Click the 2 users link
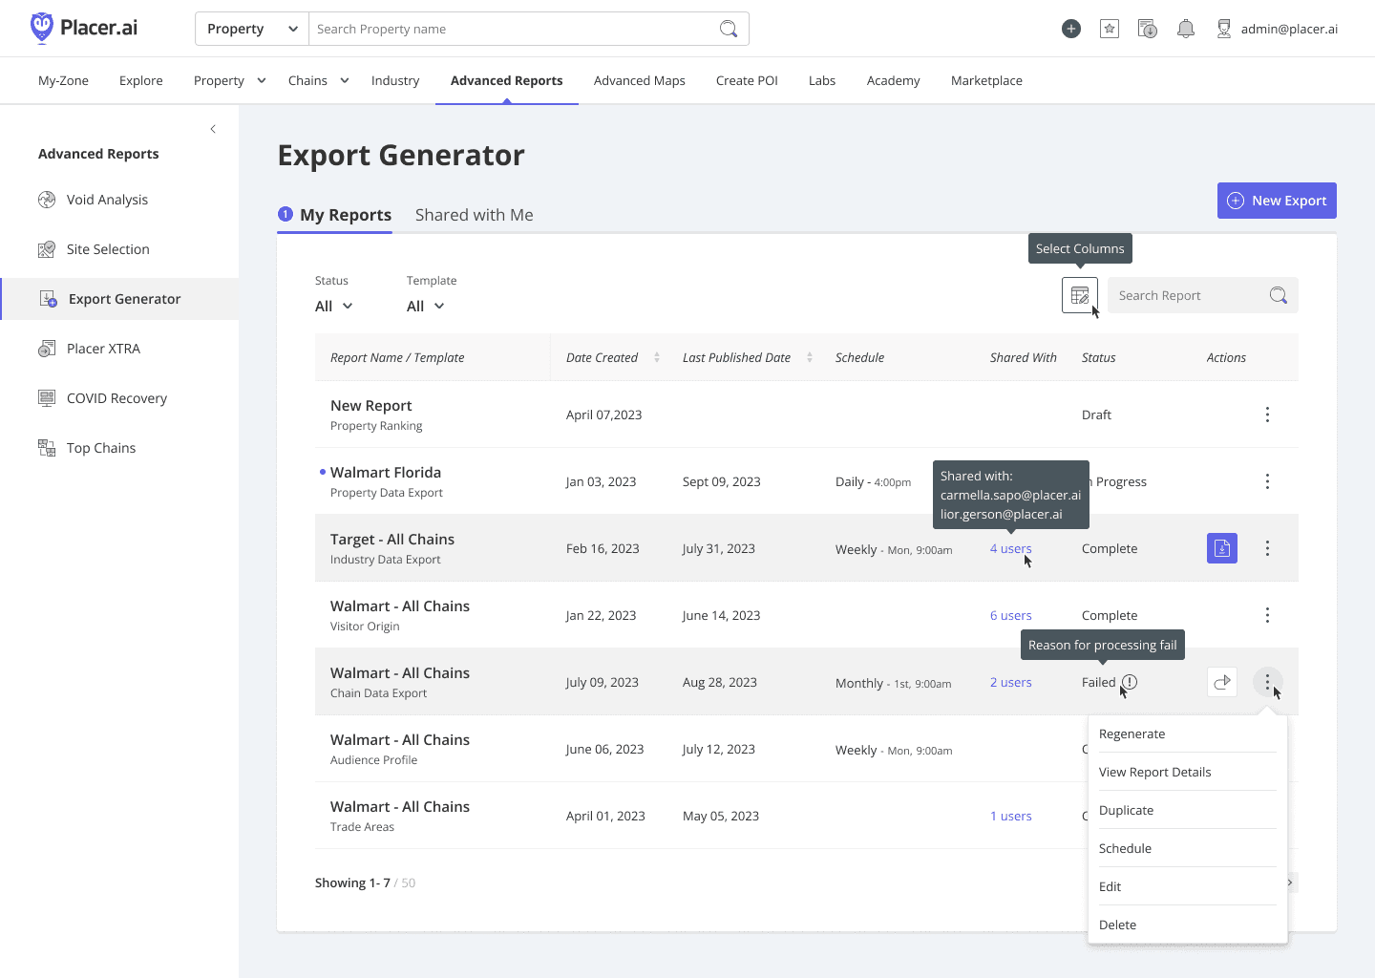 pyautogui.click(x=1010, y=682)
